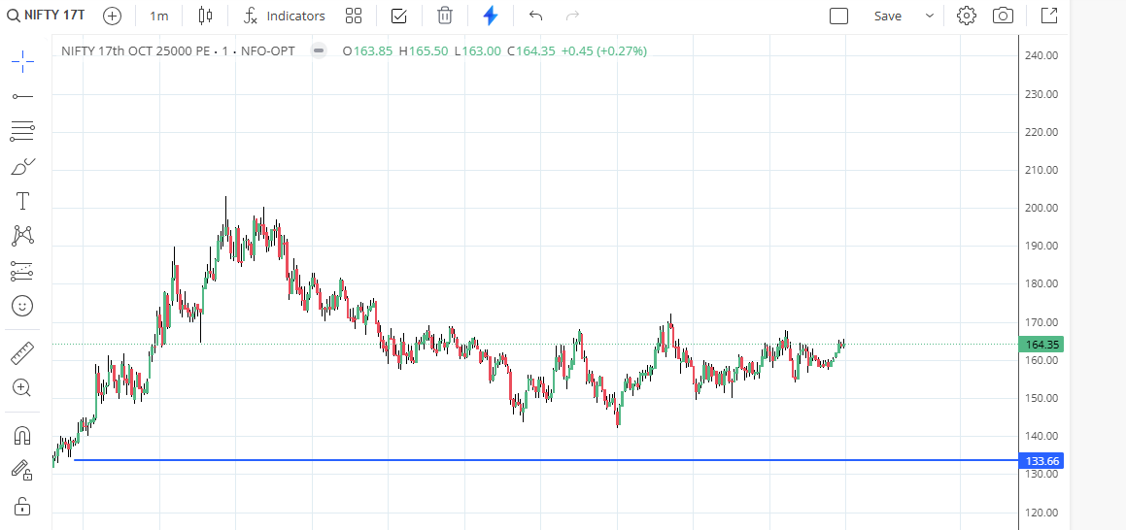Click the NFO-OPT exchange label in legend
1126x530 pixels.
point(268,50)
